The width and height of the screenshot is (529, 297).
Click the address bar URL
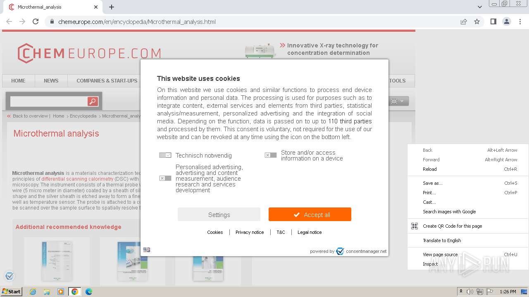[137, 22]
